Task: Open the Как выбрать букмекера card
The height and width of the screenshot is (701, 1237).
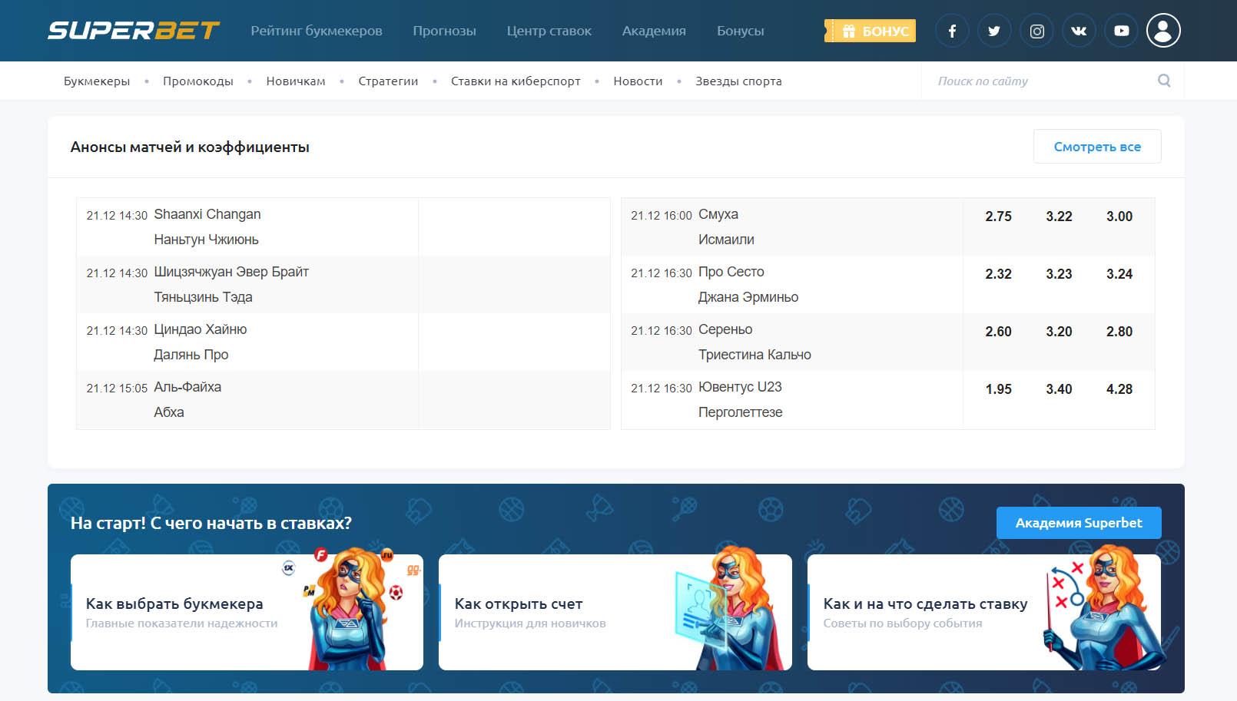Action: (x=247, y=612)
